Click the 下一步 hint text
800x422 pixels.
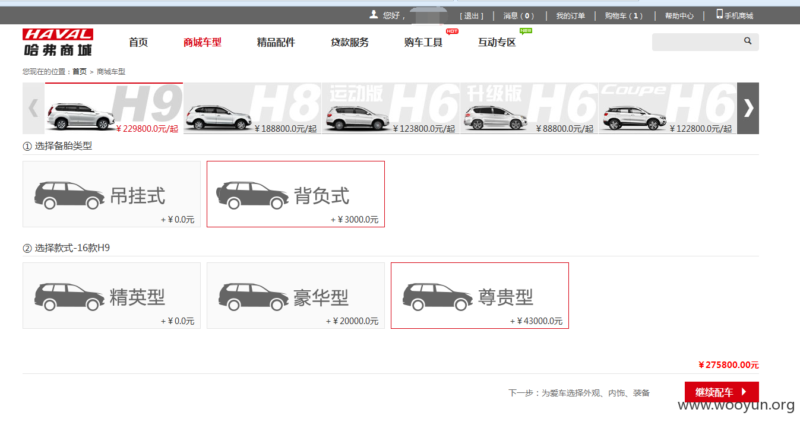(x=579, y=393)
